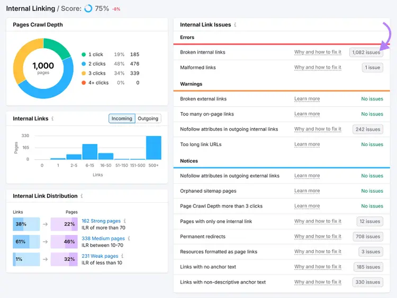Click the score progress circle icon
Image resolution: width=397 pixels, height=298 pixels.
pos(88,8)
